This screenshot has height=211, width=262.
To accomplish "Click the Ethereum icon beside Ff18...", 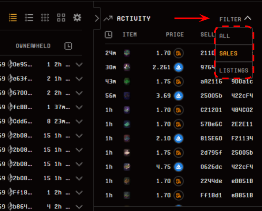I will click(x=10, y=192).
